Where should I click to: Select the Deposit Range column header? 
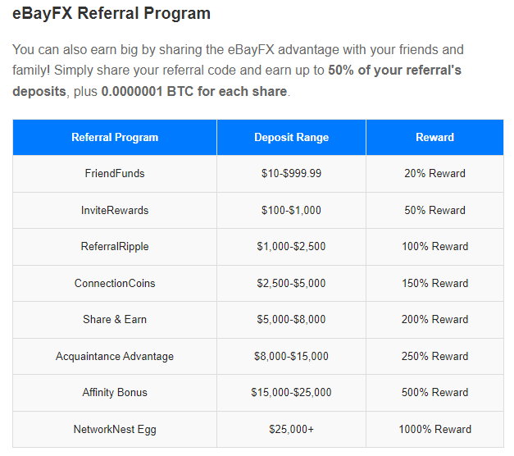291,138
